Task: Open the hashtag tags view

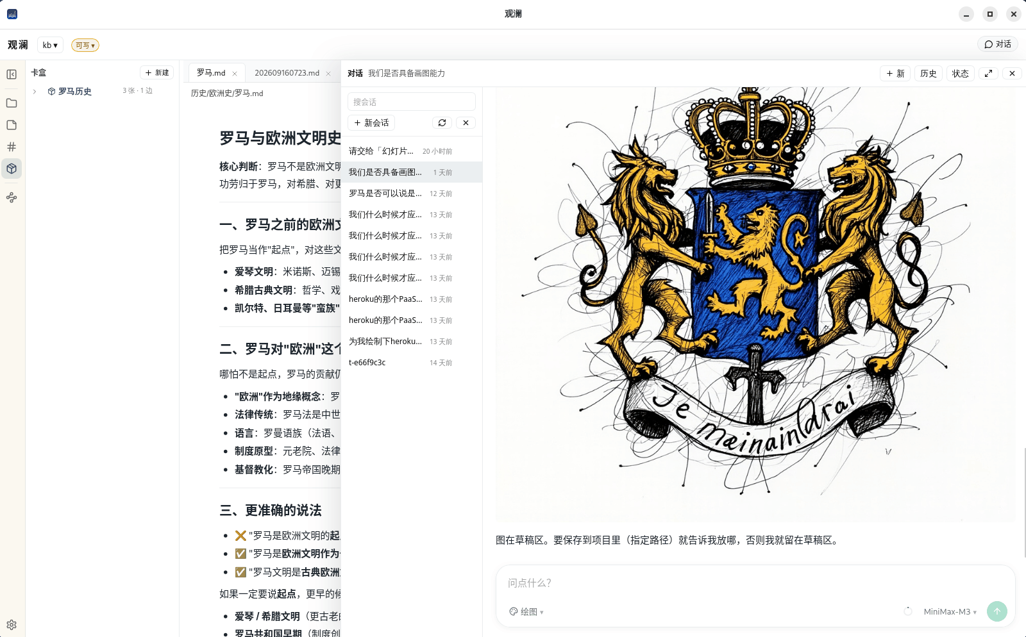Action: click(x=12, y=147)
